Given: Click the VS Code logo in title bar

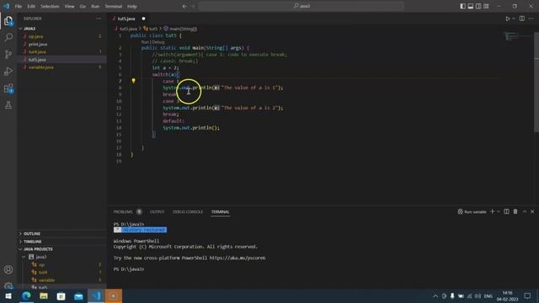Looking at the screenshot, I should coord(6,6).
